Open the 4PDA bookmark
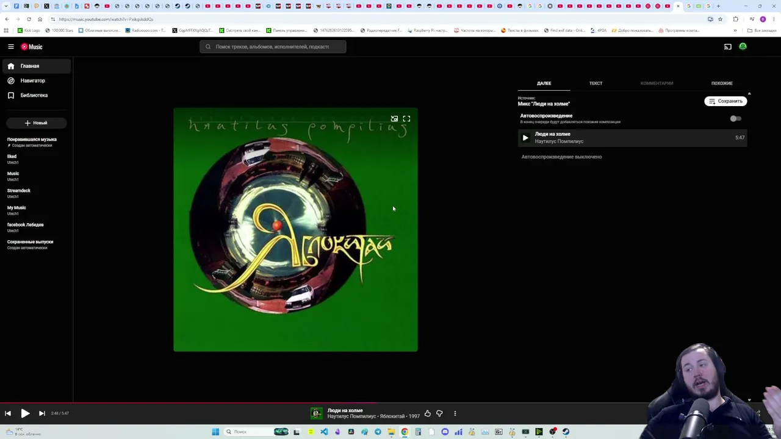Screen dimensions: 781x439 tap(599, 30)
